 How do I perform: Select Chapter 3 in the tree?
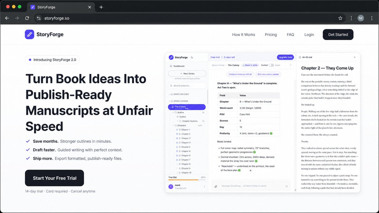(x=186, y=138)
